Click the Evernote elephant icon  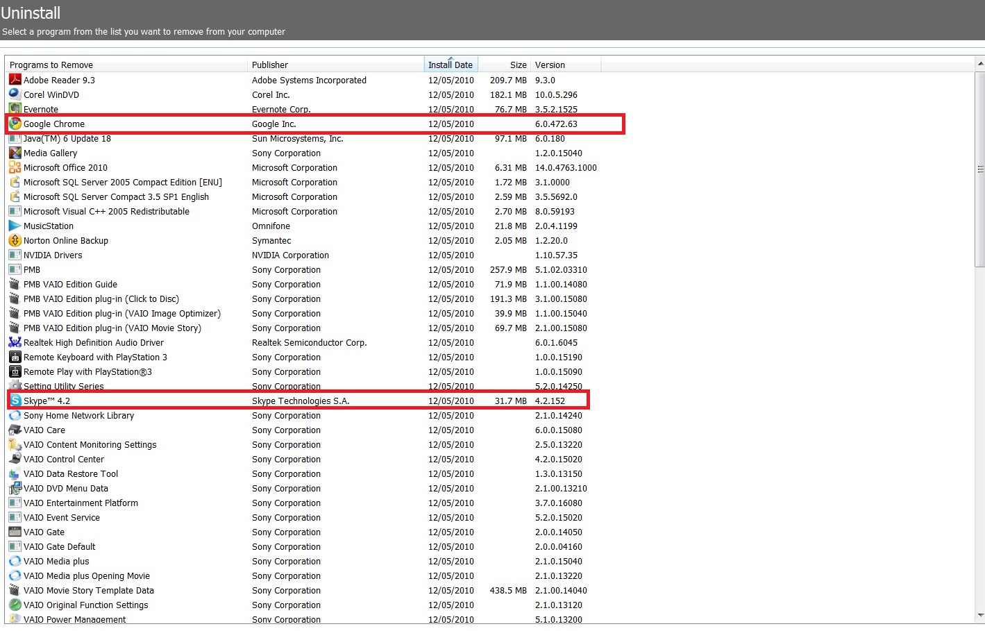(15, 109)
